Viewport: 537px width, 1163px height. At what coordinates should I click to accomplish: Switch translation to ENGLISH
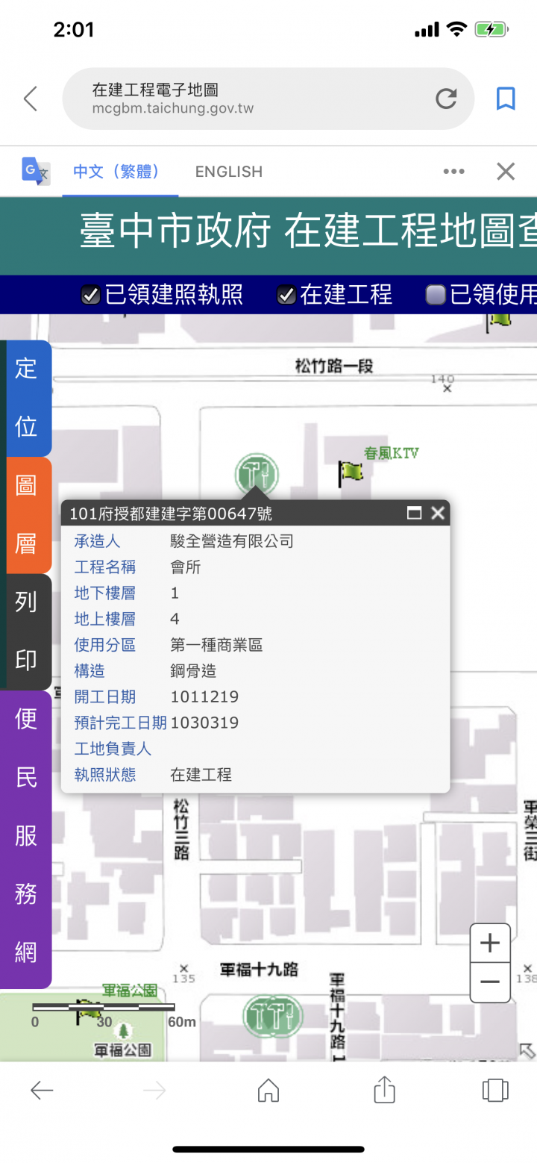pyautogui.click(x=229, y=172)
